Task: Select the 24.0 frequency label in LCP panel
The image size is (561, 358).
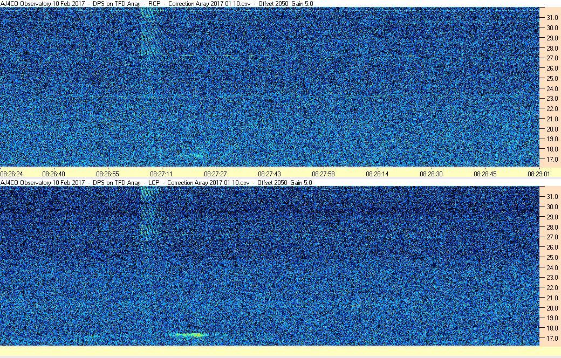Action: tap(552, 267)
